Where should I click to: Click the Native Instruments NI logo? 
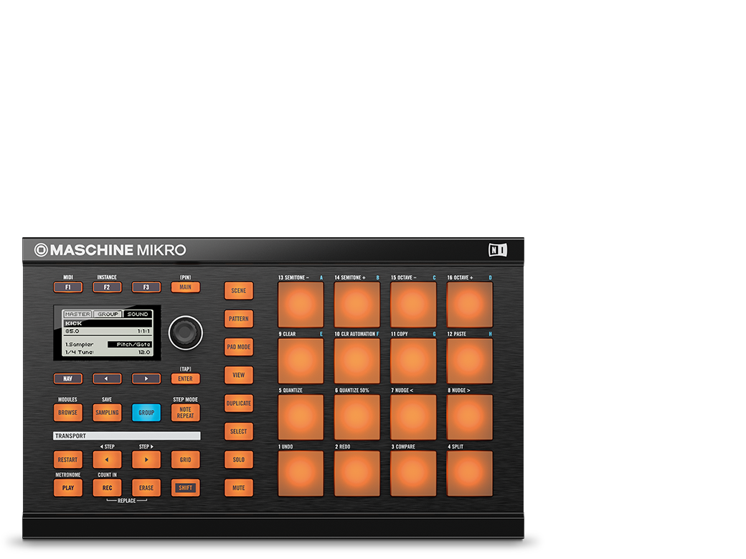click(498, 250)
